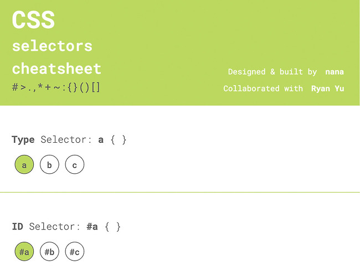Click the bold "Type" heading word
Screen dimensions: 360x270
click(23, 140)
